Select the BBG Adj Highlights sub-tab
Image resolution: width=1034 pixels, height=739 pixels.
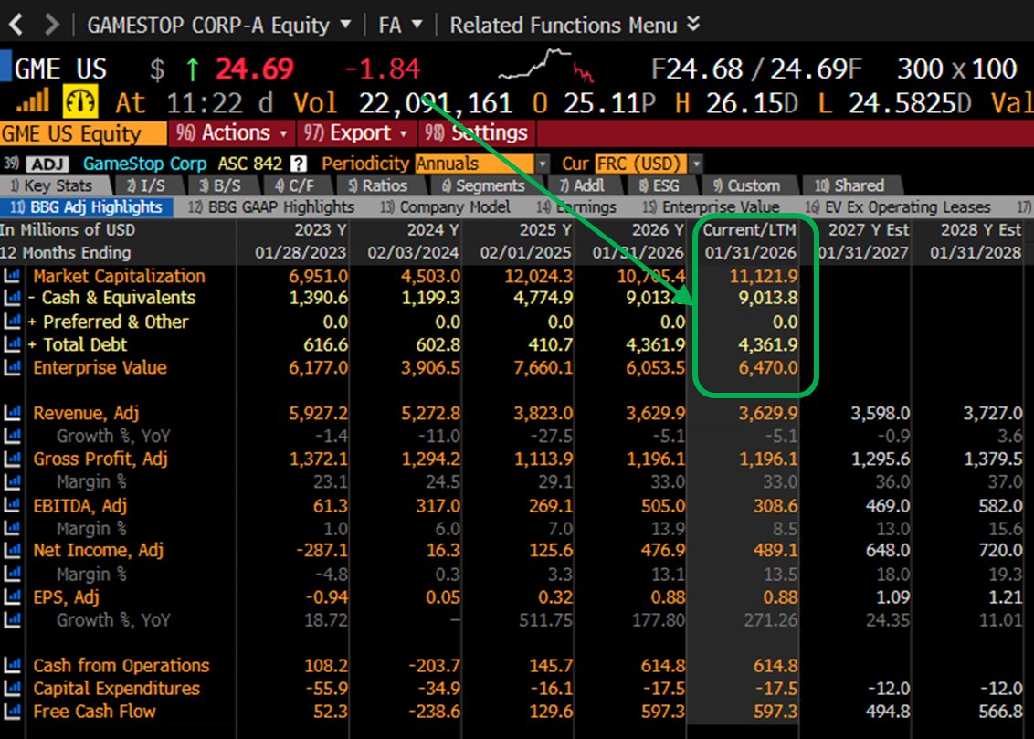pos(87,207)
